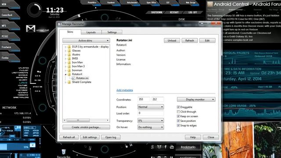This screenshot has height=158, width=281.
Task: Enable the Click through checkbox
Action: (178, 111)
